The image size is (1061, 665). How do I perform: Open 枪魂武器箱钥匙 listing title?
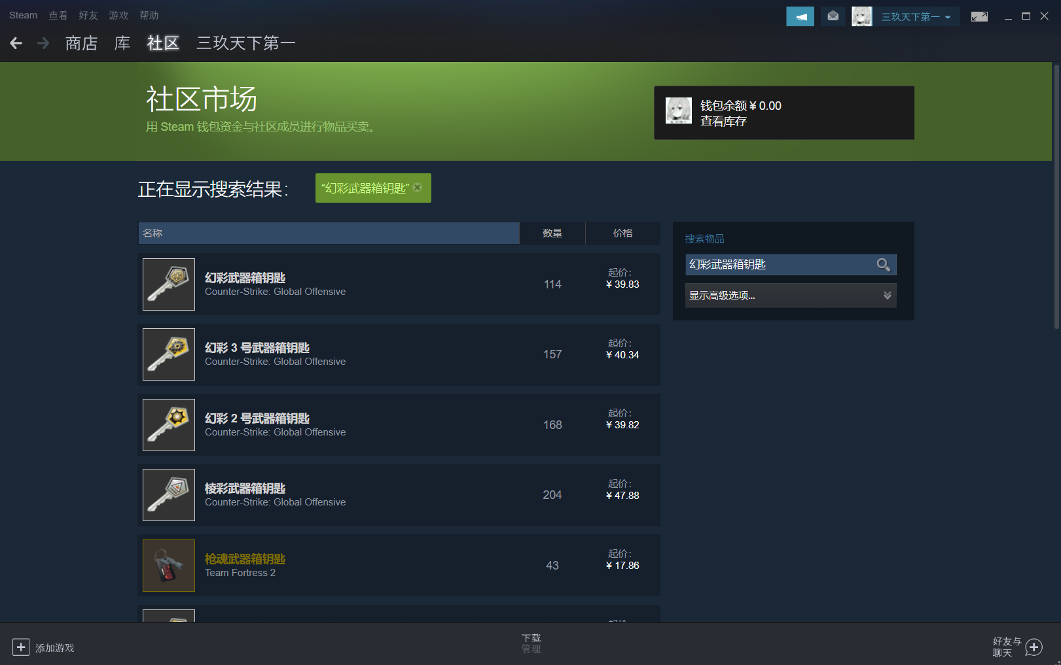click(245, 559)
